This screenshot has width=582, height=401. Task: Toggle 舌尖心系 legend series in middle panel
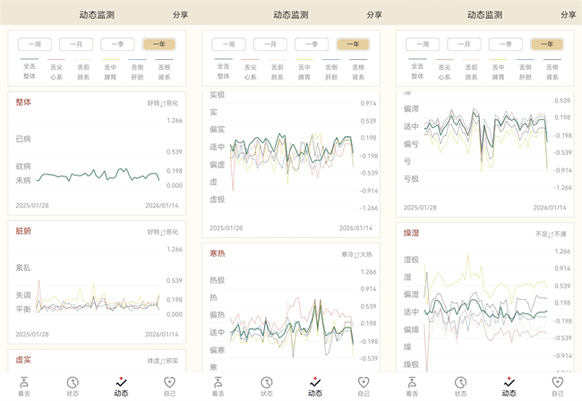(250, 71)
